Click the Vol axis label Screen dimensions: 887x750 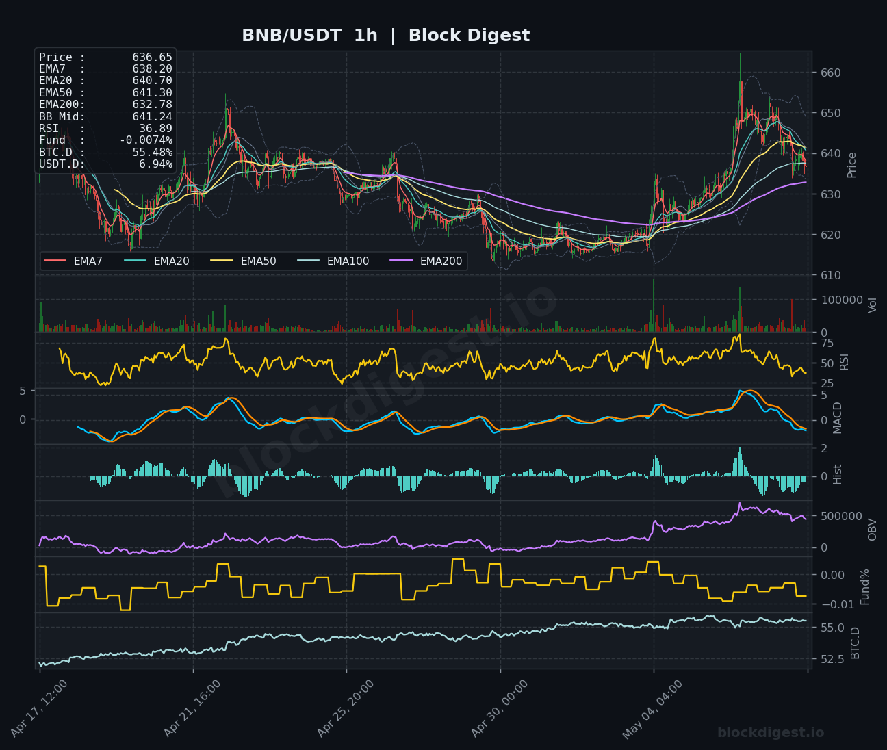(872, 305)
